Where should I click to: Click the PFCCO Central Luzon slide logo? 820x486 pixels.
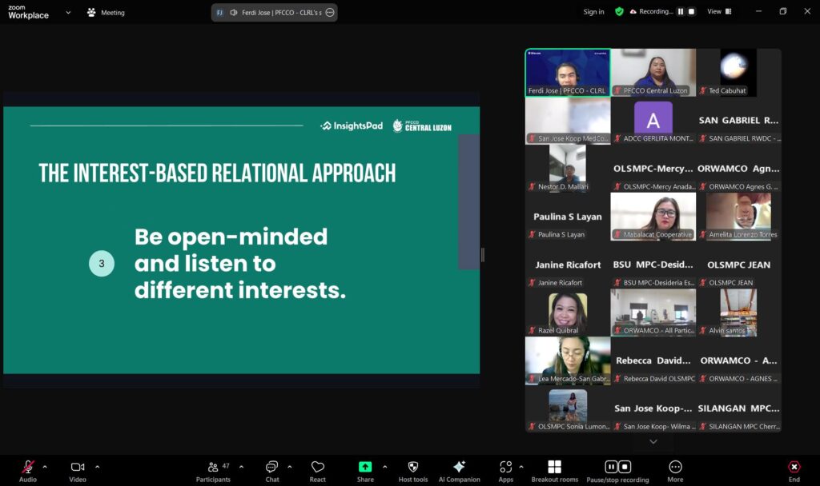click(422, 125)
